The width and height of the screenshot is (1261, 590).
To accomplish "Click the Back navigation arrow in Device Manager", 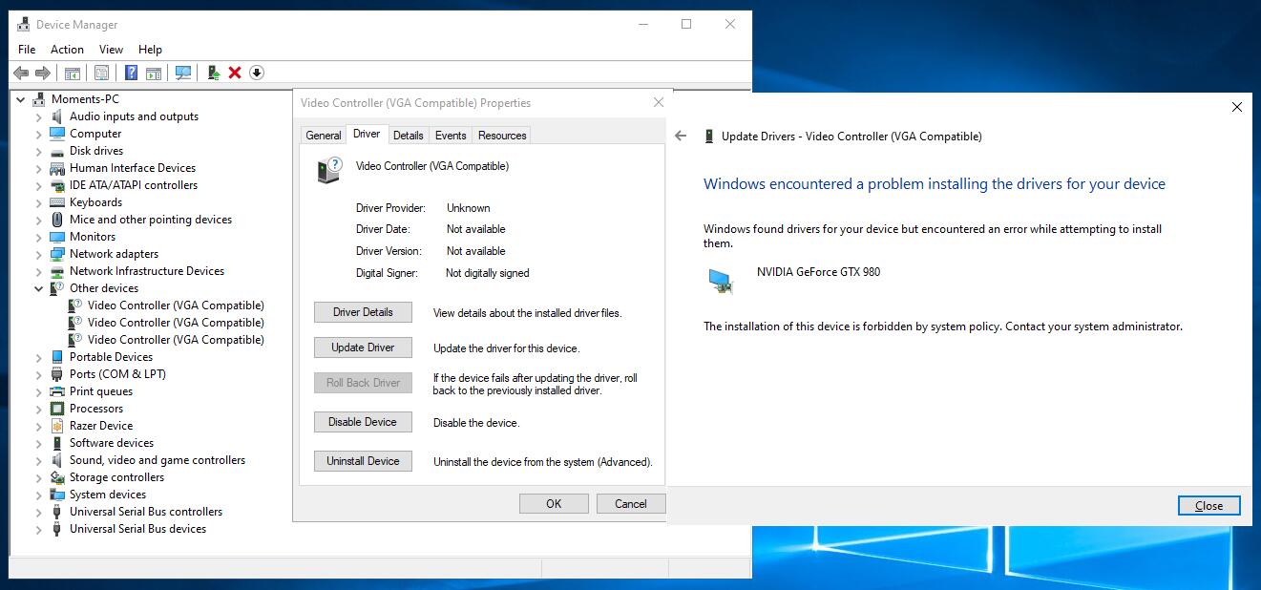I will tap(21, 73).
